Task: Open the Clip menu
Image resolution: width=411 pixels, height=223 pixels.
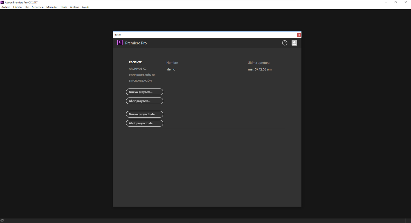Action: coord(27,7)
